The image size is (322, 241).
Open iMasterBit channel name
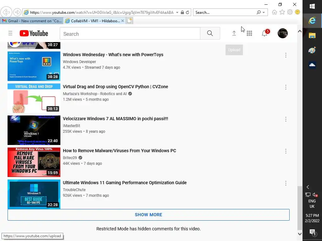71,126
